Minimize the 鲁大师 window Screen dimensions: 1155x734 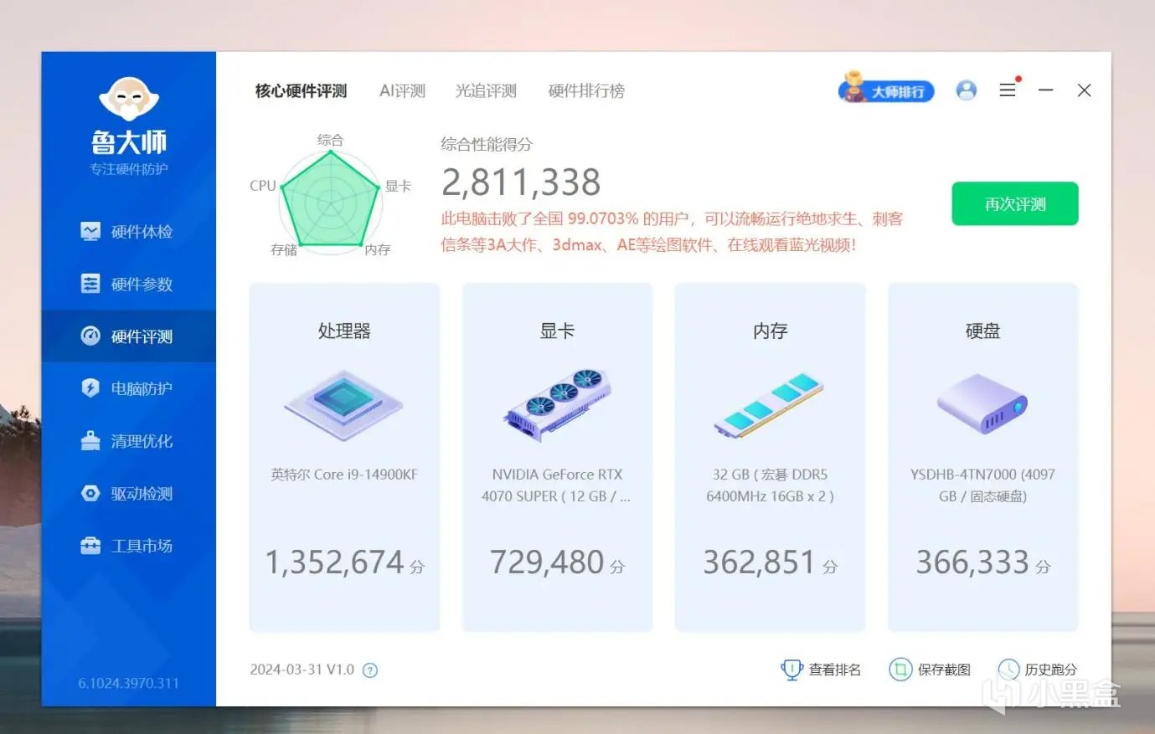1046,90
